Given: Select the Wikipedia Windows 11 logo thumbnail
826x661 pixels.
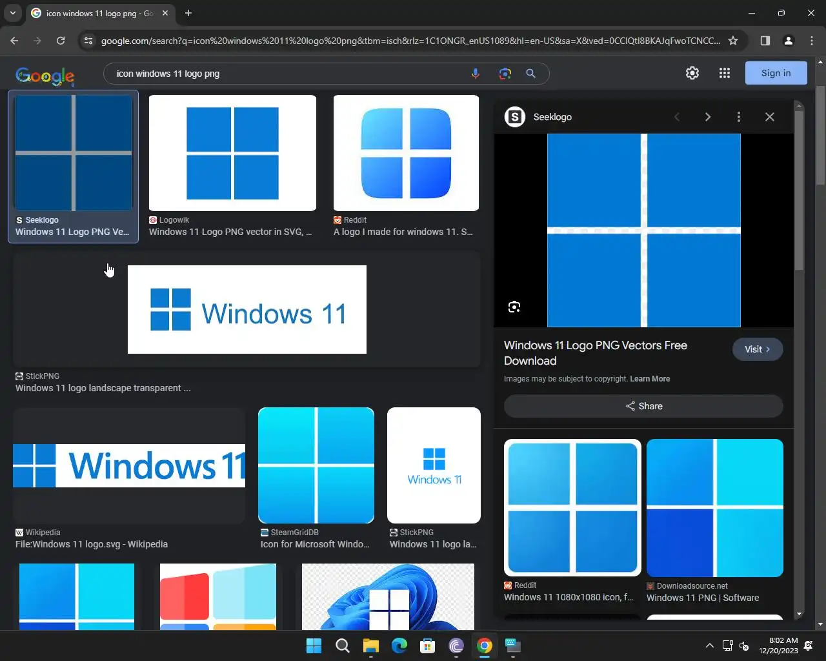Looking at the screenshot, I should point(129,465).
